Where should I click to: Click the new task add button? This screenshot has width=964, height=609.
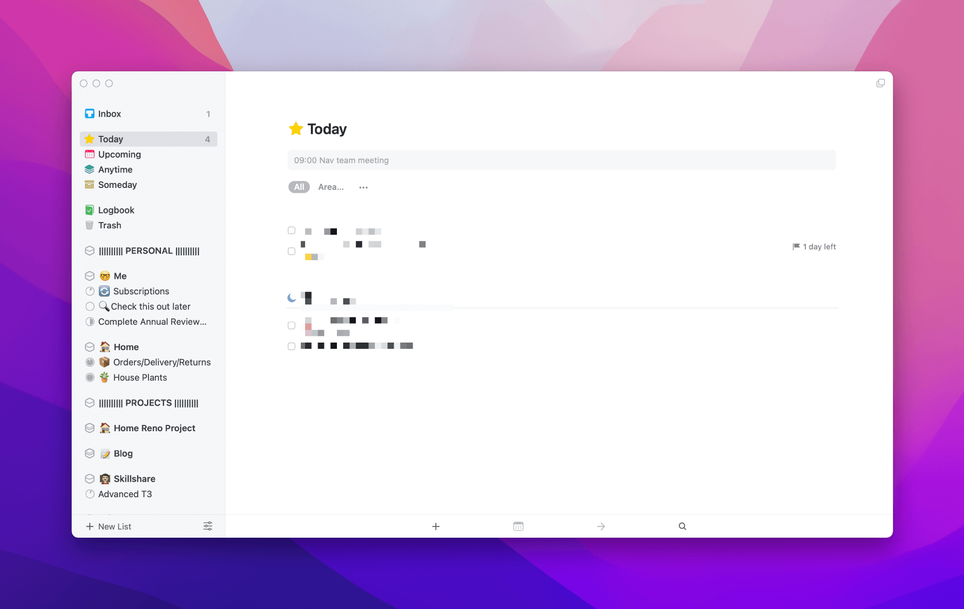pyautogui.click(x=436, y=526)
